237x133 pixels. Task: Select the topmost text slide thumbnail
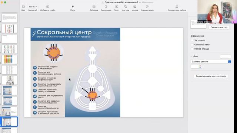(x=10, y=18)
